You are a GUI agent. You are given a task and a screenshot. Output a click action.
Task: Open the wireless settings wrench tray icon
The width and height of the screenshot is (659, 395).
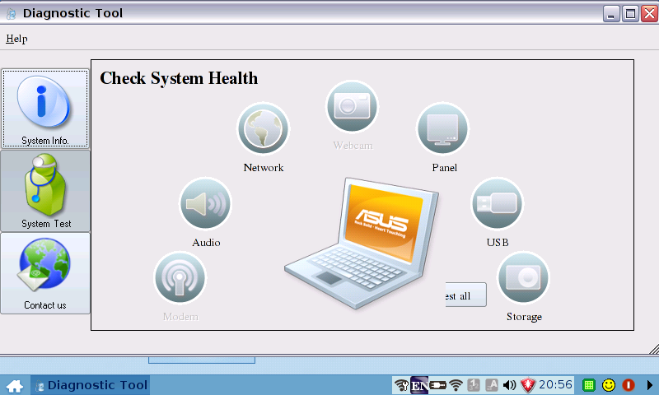[x=401, y=385]
